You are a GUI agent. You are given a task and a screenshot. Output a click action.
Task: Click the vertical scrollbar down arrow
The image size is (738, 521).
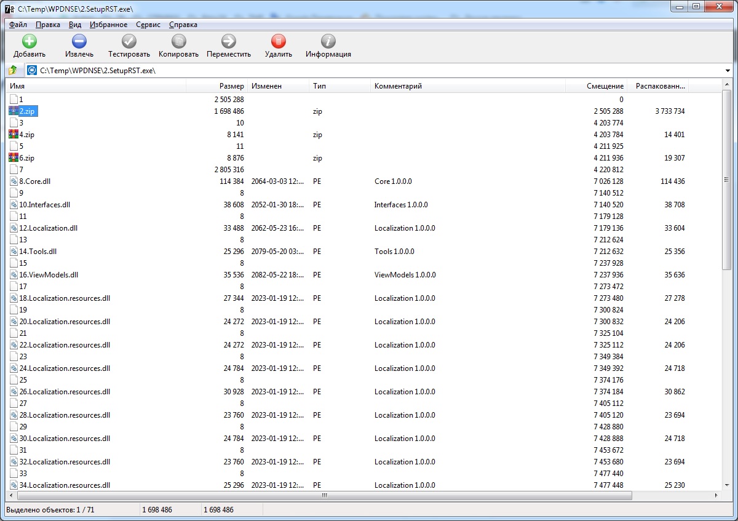point(726,486)
